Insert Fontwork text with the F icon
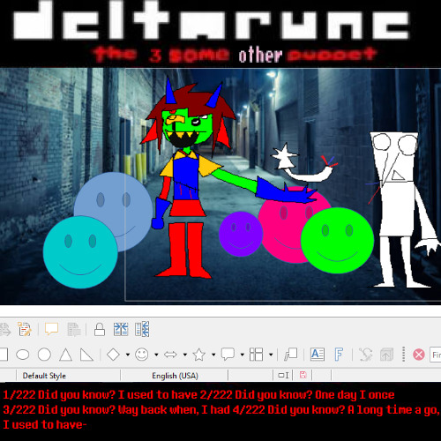Screen dimensions: 441x441 click(x=339, y=355)
